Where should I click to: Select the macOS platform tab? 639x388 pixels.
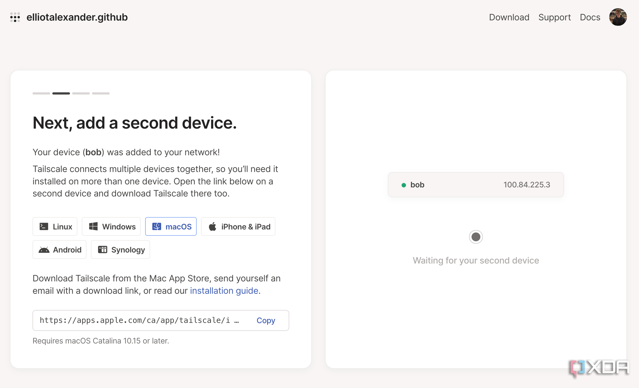pyautogui.click(x=171, y=226)
